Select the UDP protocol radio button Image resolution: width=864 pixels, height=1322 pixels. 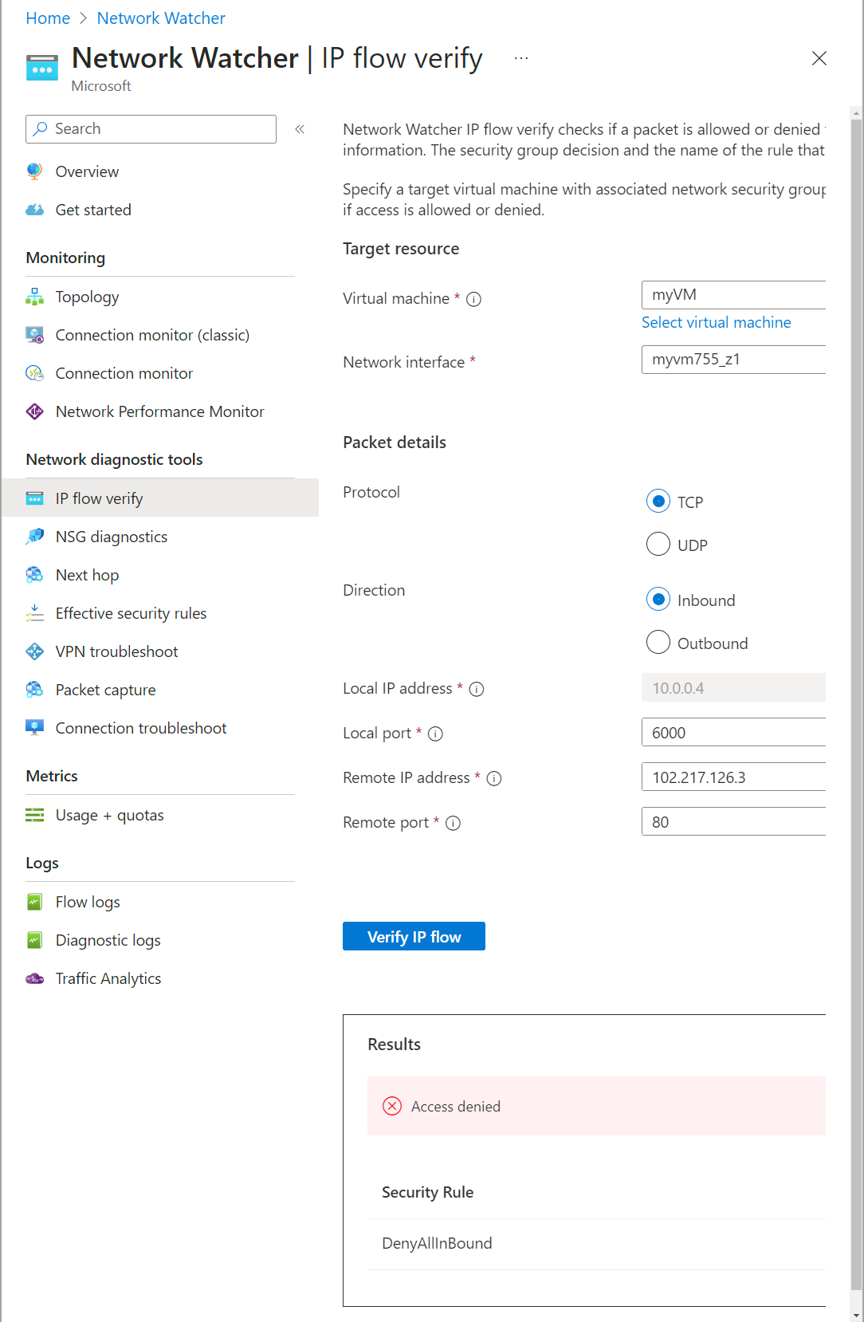click(x=658, y=545)
